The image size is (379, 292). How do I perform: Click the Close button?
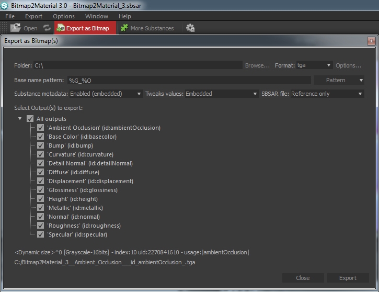tap(303, 278)
